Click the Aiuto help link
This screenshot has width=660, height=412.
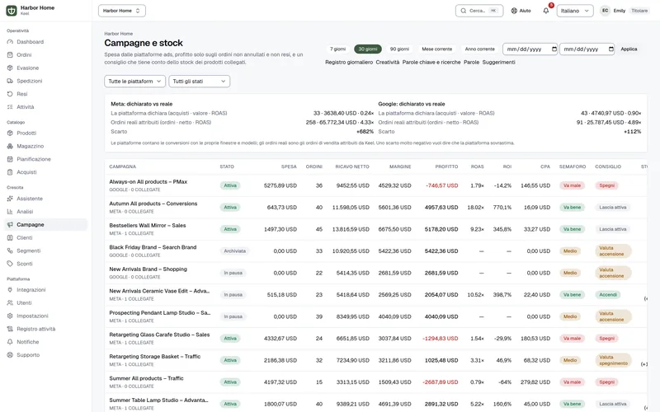click(521, 11)
